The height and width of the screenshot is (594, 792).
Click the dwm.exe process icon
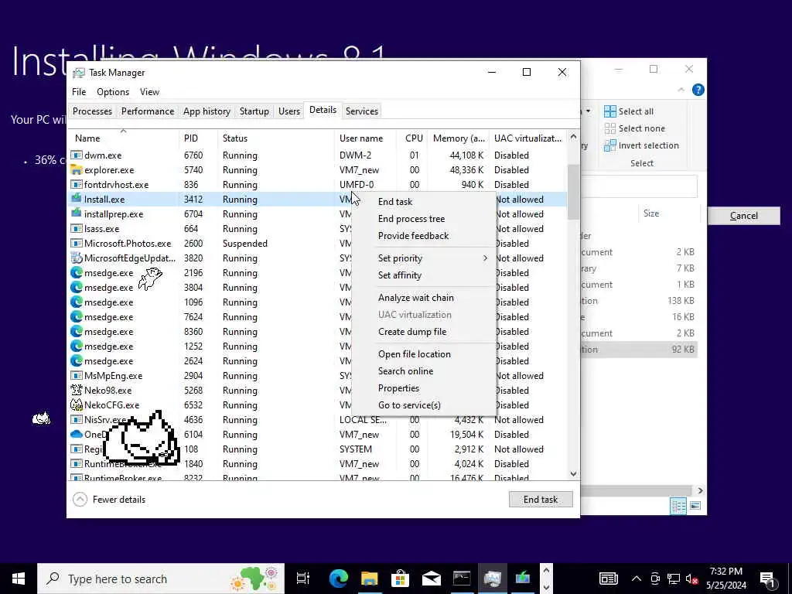77,155
